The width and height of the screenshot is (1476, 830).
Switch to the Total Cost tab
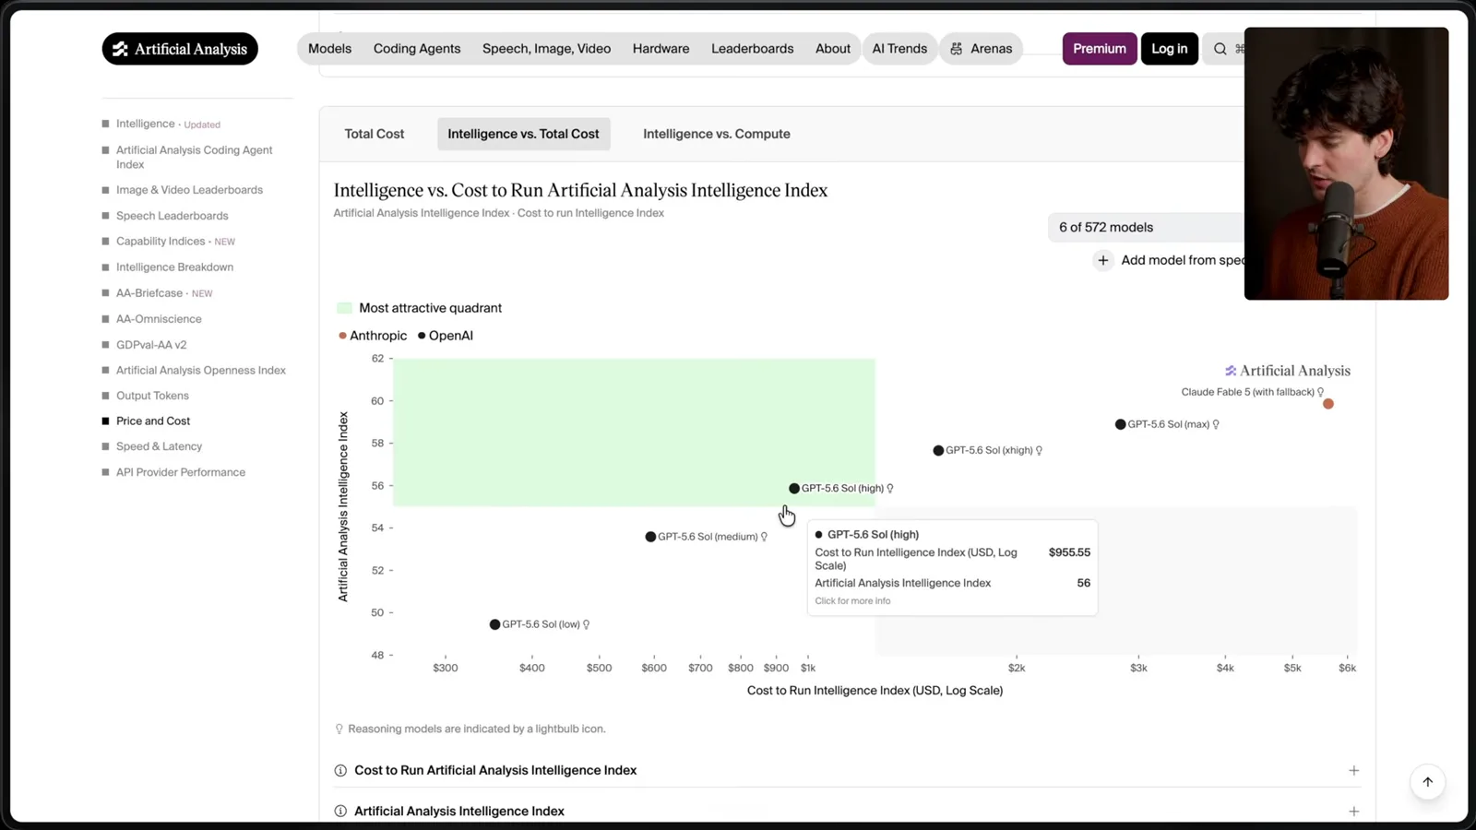coord(375,134)
